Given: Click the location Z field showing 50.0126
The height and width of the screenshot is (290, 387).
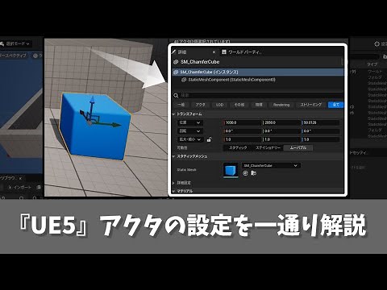Looking at the screenshot, I should [321, 122].
